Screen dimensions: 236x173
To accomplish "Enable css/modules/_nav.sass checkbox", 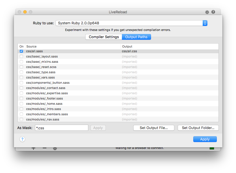I will tap(21, 119).
